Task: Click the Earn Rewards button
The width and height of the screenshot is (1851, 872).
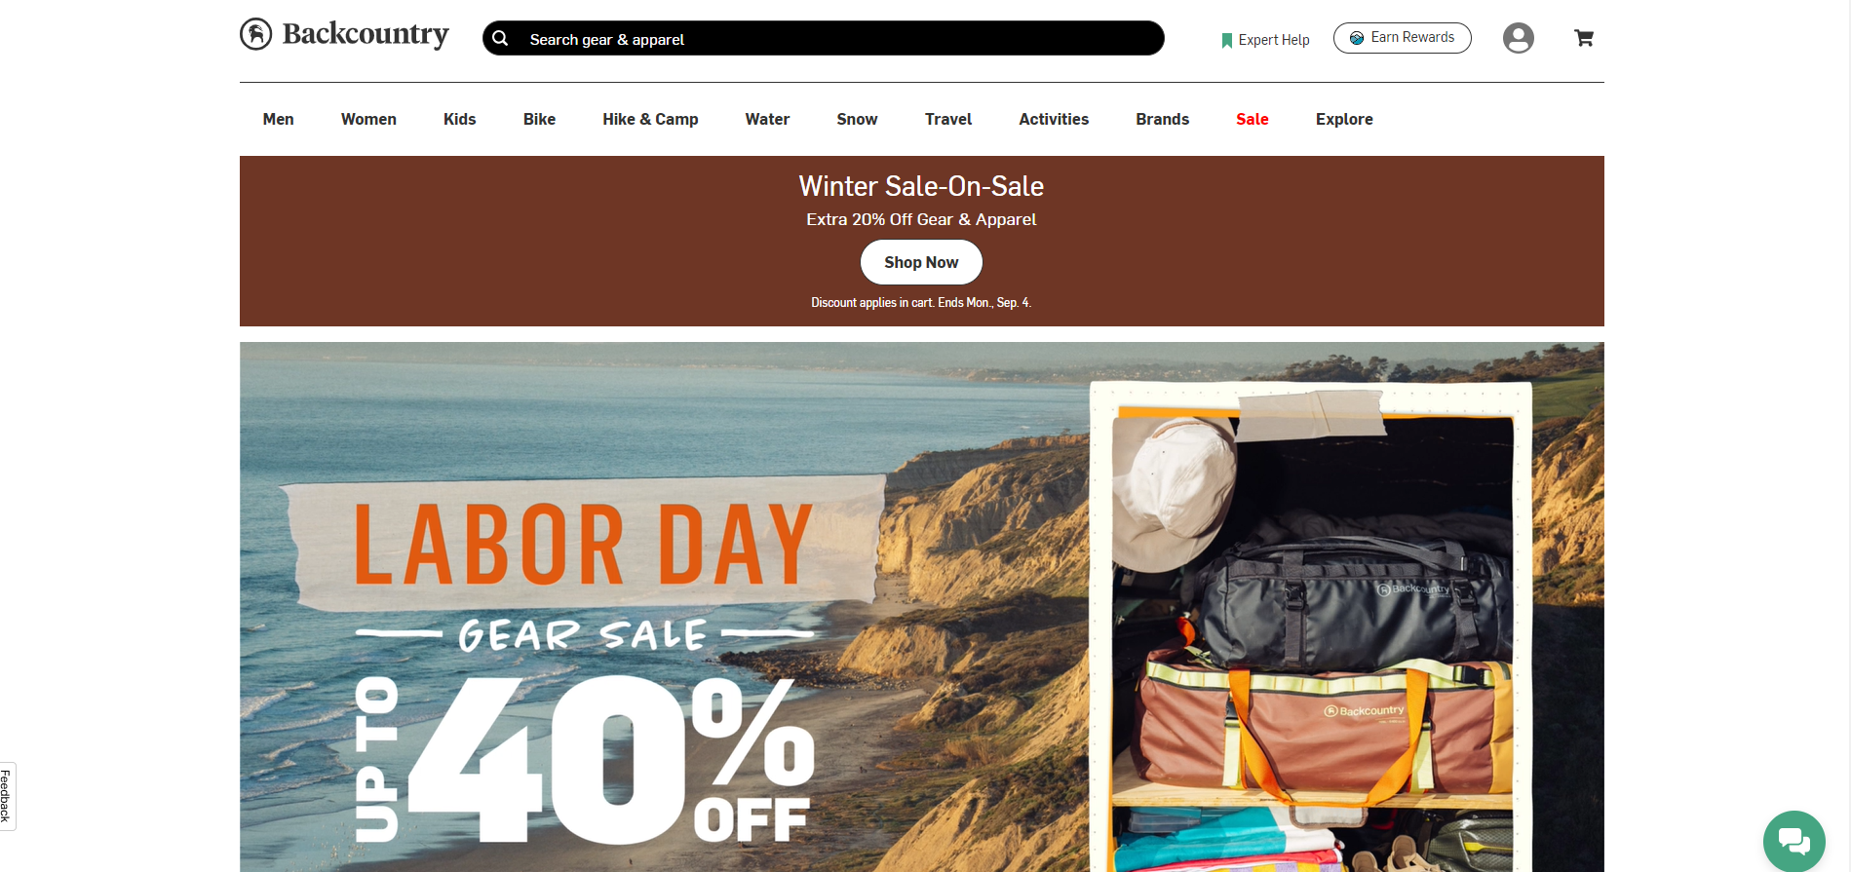Action: tap(1402, 38)
